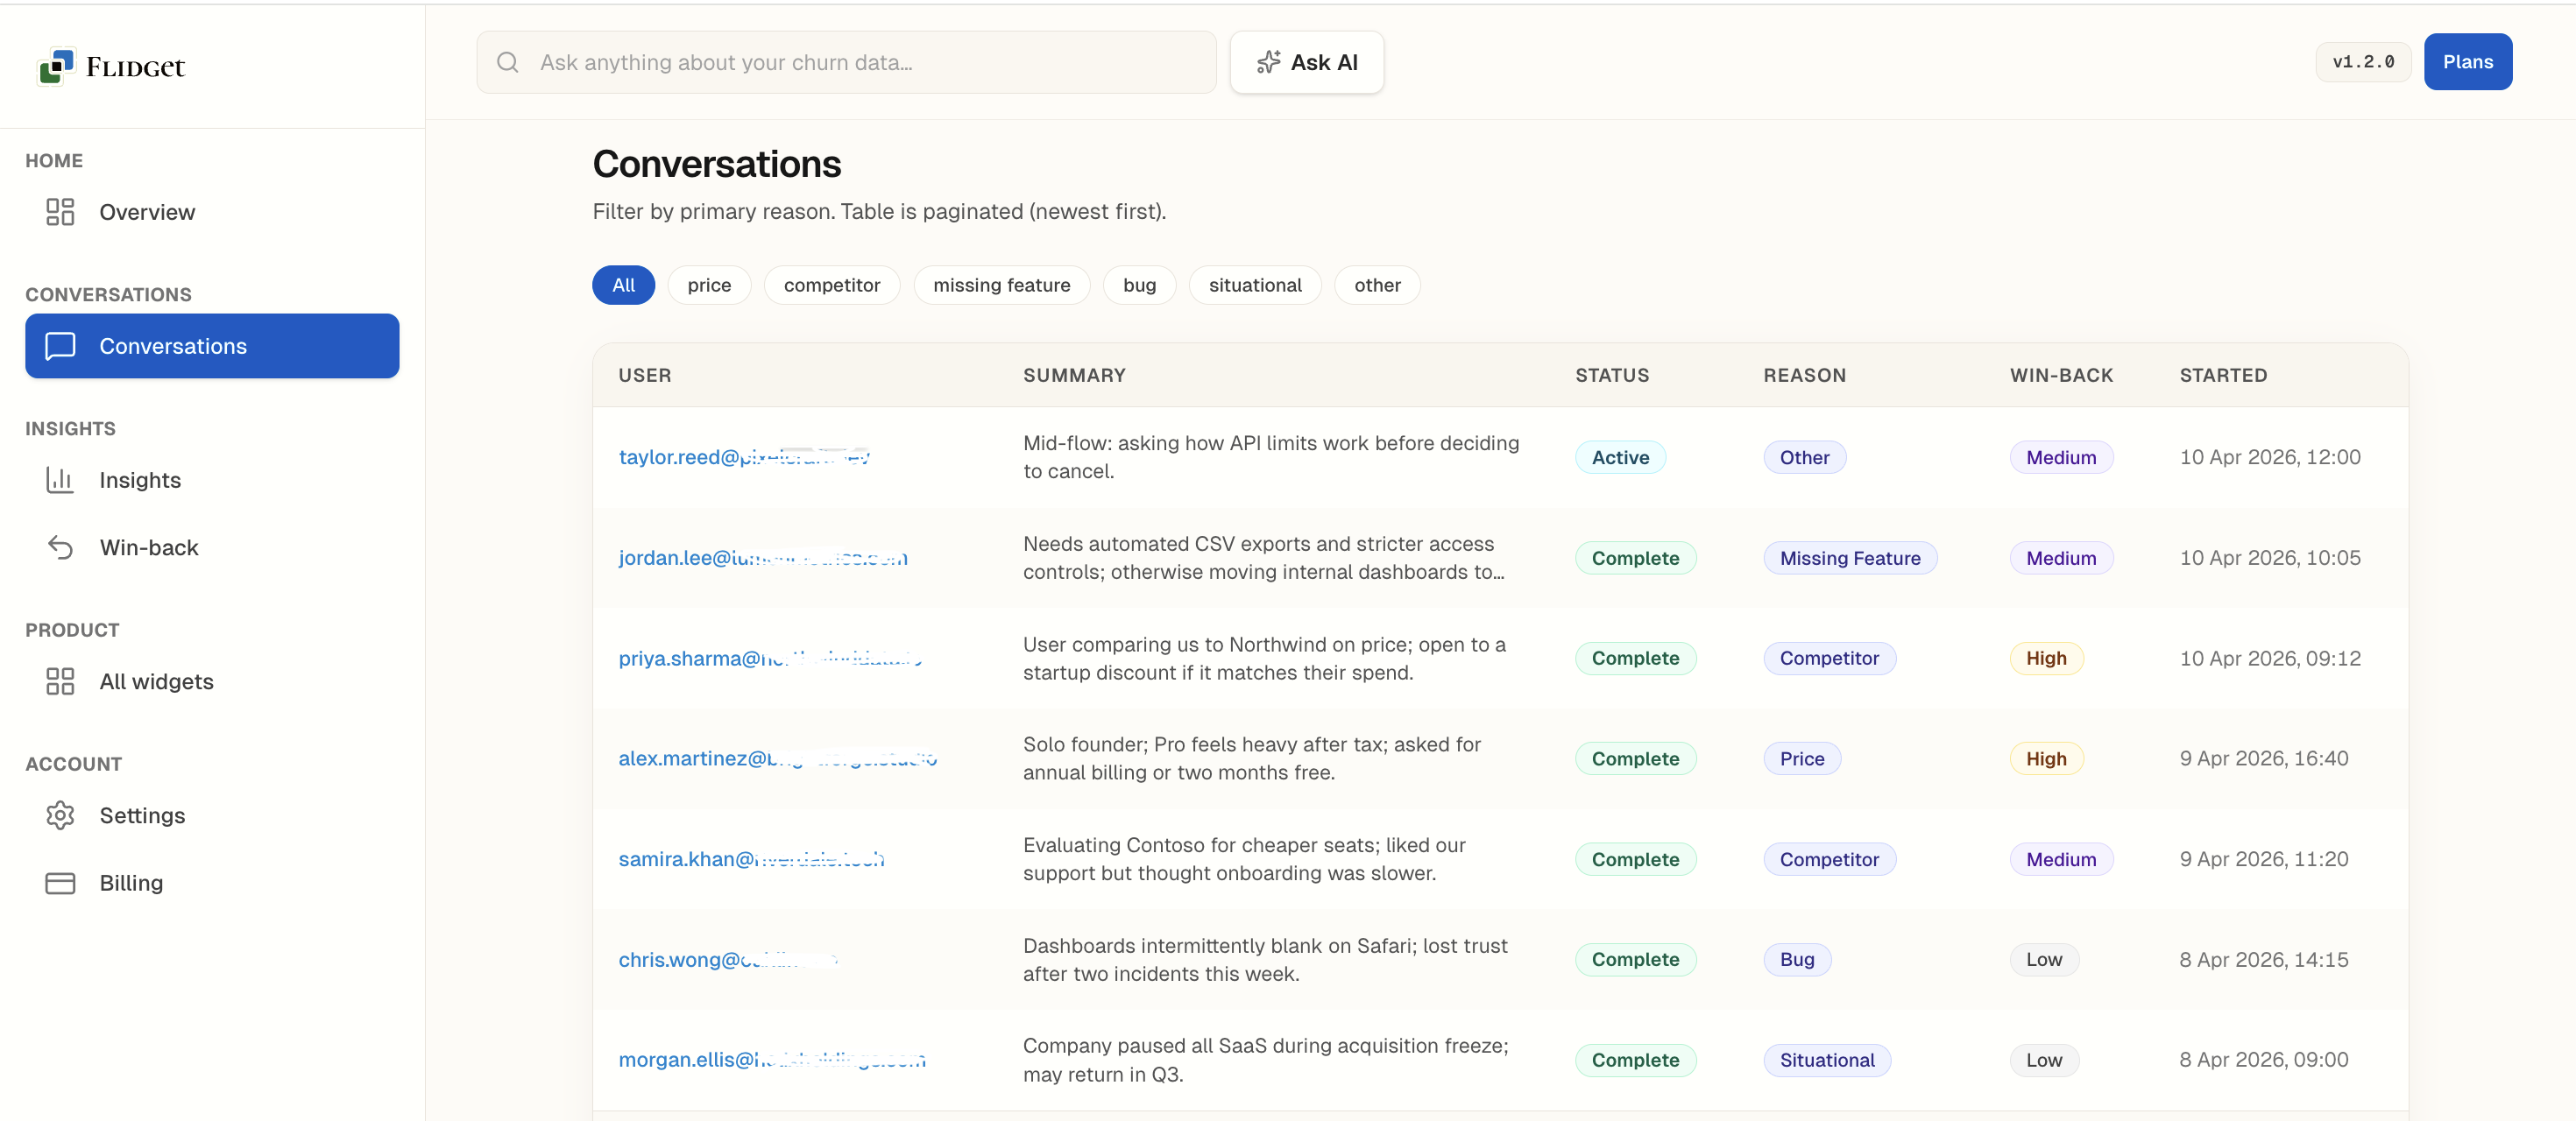Viewport: 2576px width, 1121px height.
Task: Click the v1.2.0 version badge
Action: 2362,62
